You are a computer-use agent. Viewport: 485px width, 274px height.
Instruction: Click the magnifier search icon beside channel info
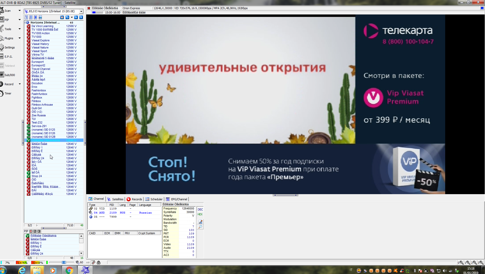tap(201, 227)
